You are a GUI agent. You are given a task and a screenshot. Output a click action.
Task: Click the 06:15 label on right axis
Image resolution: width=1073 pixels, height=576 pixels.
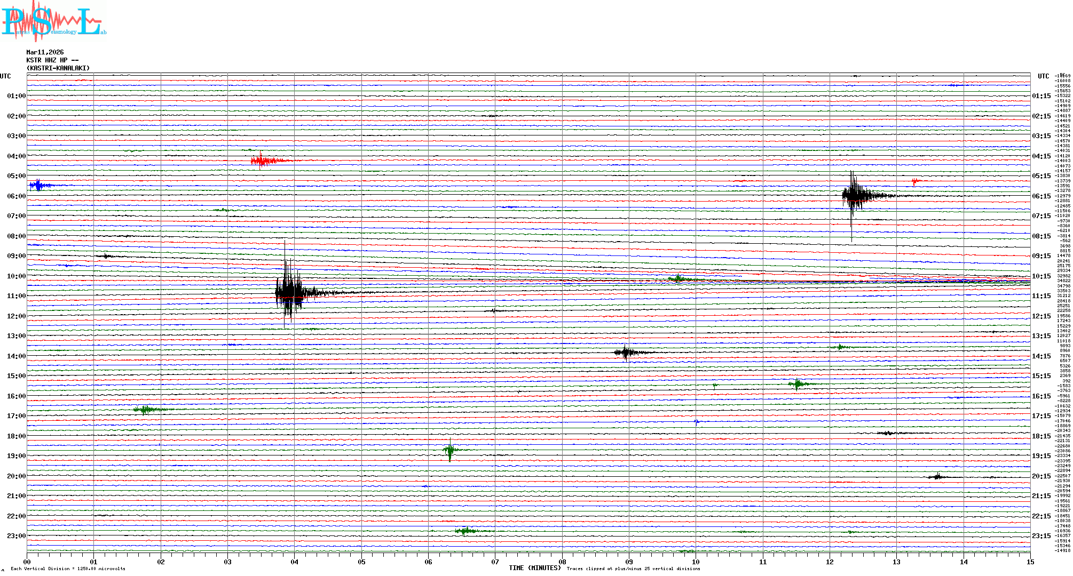point(1041,196)
